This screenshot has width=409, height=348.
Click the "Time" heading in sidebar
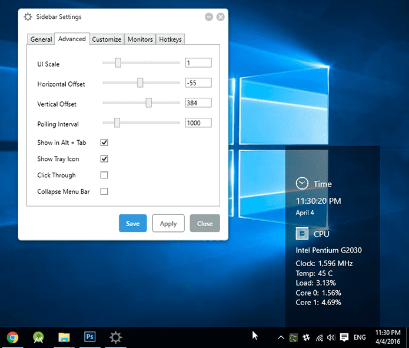coord(322,184)
